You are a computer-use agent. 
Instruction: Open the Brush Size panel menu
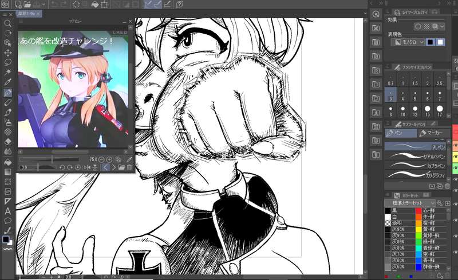[388, 67]
